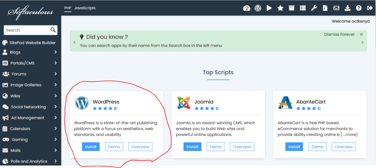
Task: Open the control panel dashboard gauge icon
Action: coord(246,8)
